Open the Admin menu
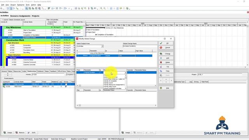Screen dimensions: 249x140 [x=33, y=5]
